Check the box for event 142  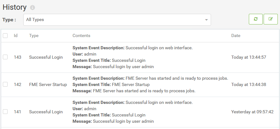5,84
